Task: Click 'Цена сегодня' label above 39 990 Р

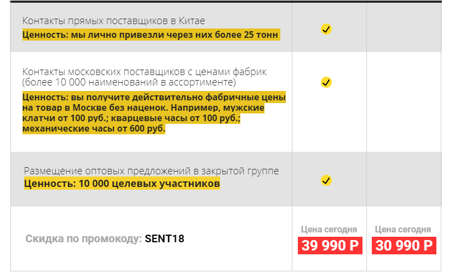Action: click(329, 229)
